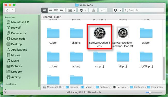Click into the Search field
The height and width of the screenshot is (97, 168).
pos(144,10)
